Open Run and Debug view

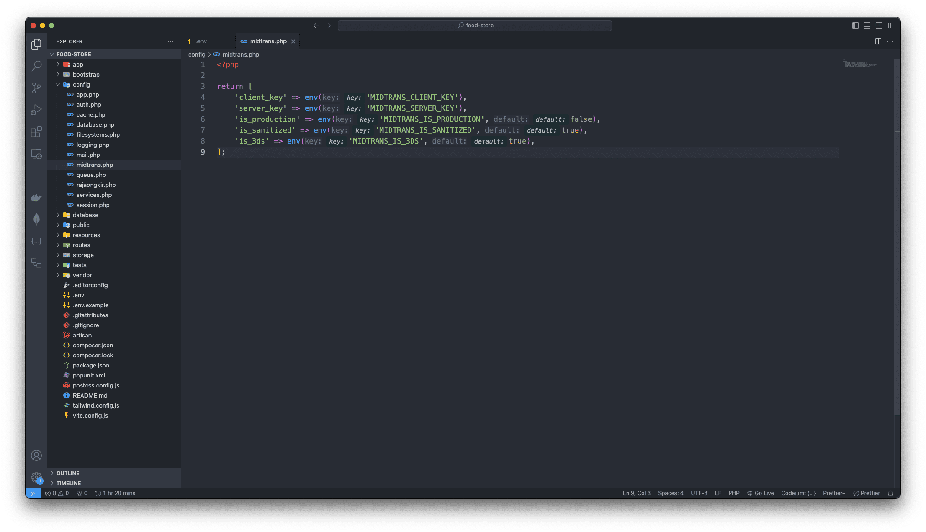tap(36, 110)
